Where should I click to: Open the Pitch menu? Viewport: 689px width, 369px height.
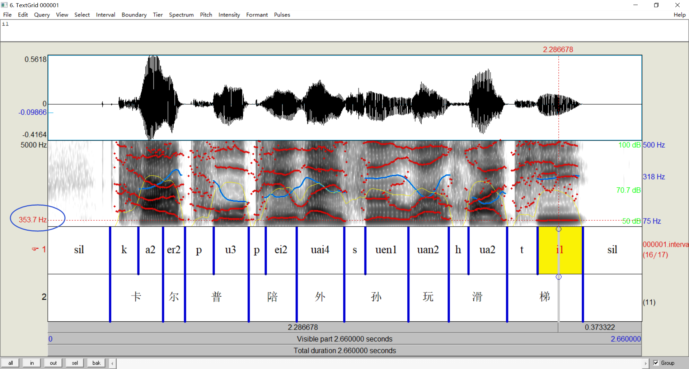click(x=206, y=15)
